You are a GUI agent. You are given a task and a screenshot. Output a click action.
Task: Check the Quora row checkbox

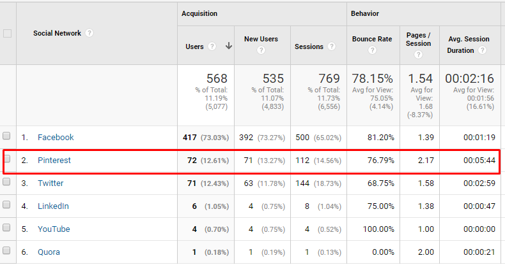6,250
